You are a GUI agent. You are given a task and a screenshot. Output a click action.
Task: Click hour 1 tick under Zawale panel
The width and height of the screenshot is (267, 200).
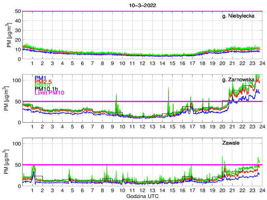click(33, 190)
